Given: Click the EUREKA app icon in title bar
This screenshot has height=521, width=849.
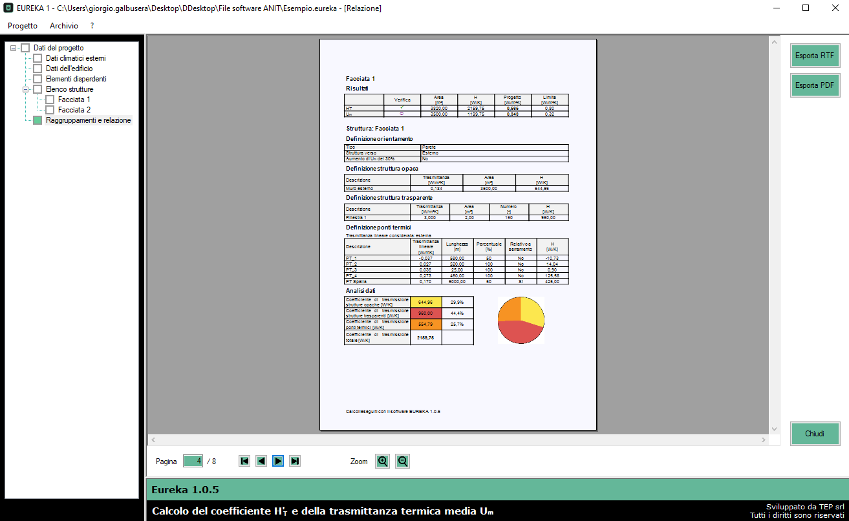Looking at the screenshot, I should [x=8, y=8].
